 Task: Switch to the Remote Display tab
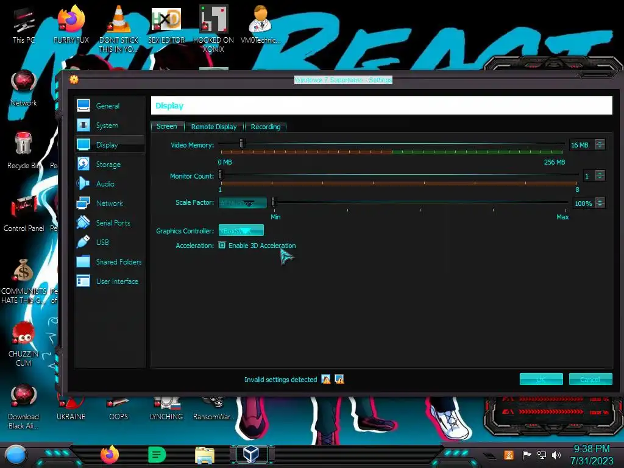pos(214,127)
